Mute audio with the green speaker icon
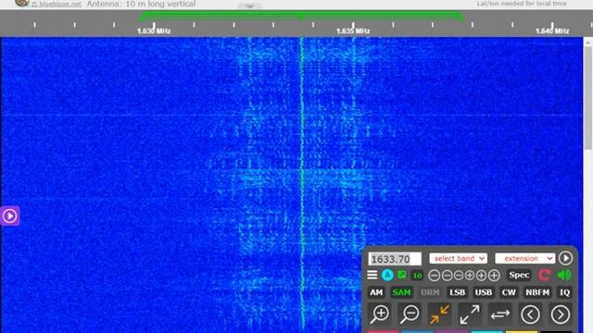The image size is (593, 333). click(564, 275)
